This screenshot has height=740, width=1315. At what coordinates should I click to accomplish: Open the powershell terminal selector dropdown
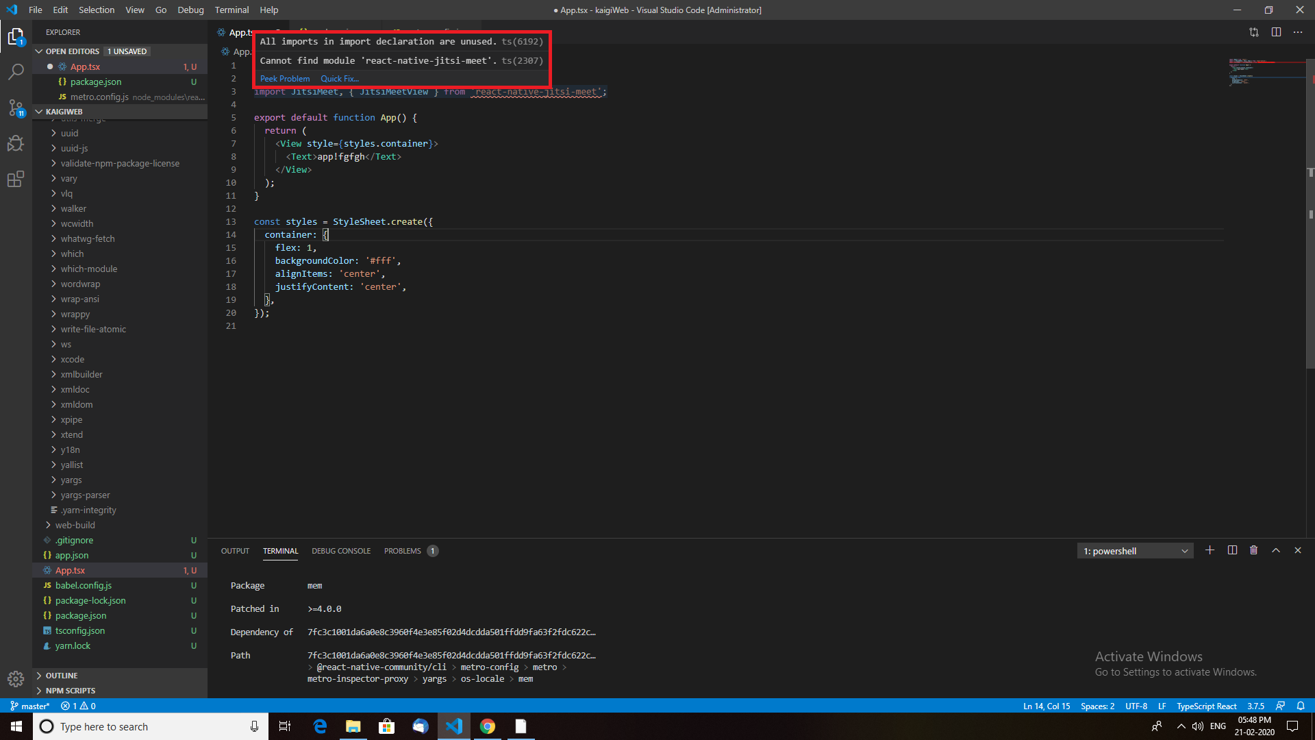coord(1135,551)
